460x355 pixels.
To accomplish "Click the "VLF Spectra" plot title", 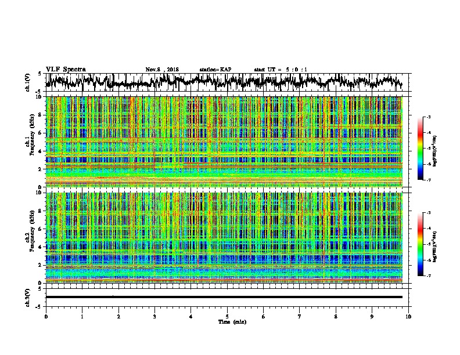I will point(66,70).
